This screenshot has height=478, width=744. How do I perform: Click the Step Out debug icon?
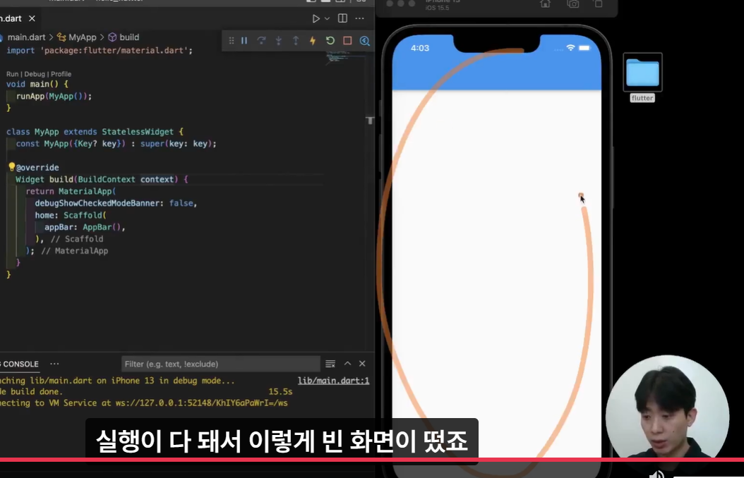tap(296, 41)
